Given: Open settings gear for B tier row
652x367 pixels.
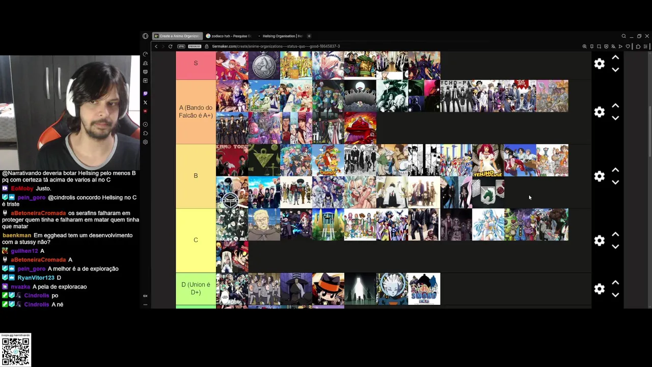Looking at the screenshot, I should pyautogui.click(x=599, y=176).
